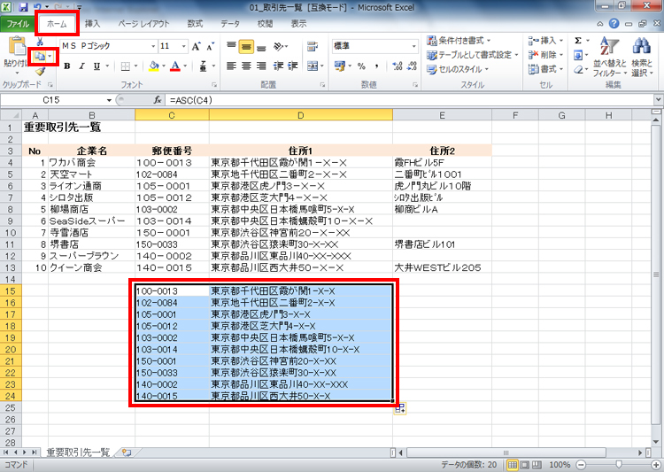Viewport: 664px width, 472px height.
Task: Click the insert function fx button
Action: [158, 100]
